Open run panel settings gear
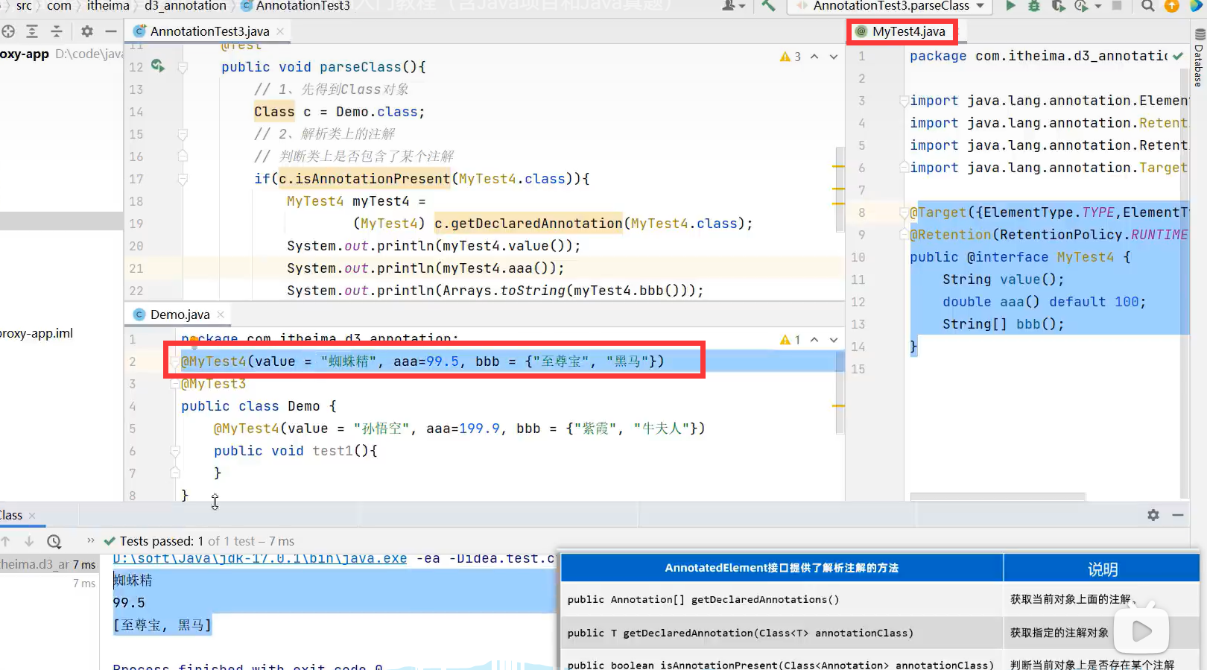This screenshot has height=670, width=1207. coord(1153,515)
